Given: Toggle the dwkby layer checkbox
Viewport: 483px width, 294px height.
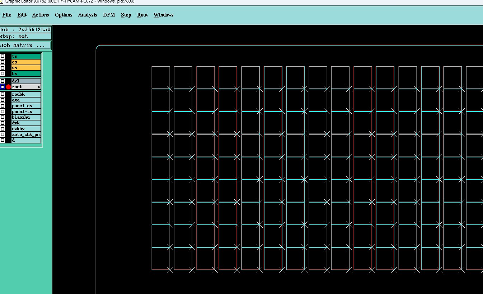Looking at the screenshot, I should [x=3, y=129].
